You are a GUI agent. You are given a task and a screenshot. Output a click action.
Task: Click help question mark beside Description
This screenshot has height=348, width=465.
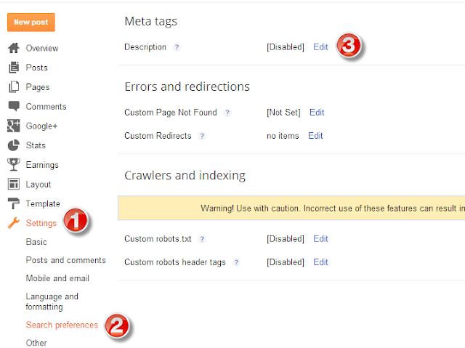177,47
